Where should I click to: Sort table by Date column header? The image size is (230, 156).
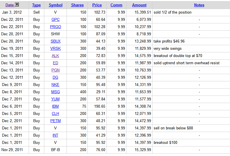pyautogui.click(x=10, y=5)
